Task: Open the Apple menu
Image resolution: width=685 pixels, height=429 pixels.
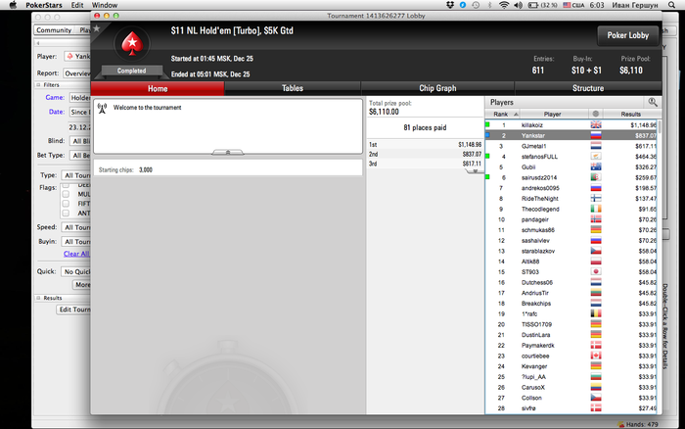Action: [13, 5]
